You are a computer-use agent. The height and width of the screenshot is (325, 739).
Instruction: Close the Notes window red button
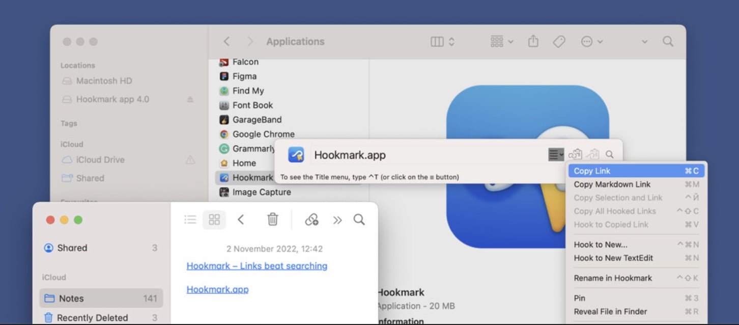point(50,220)
